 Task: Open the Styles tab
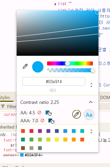[5, 98]
